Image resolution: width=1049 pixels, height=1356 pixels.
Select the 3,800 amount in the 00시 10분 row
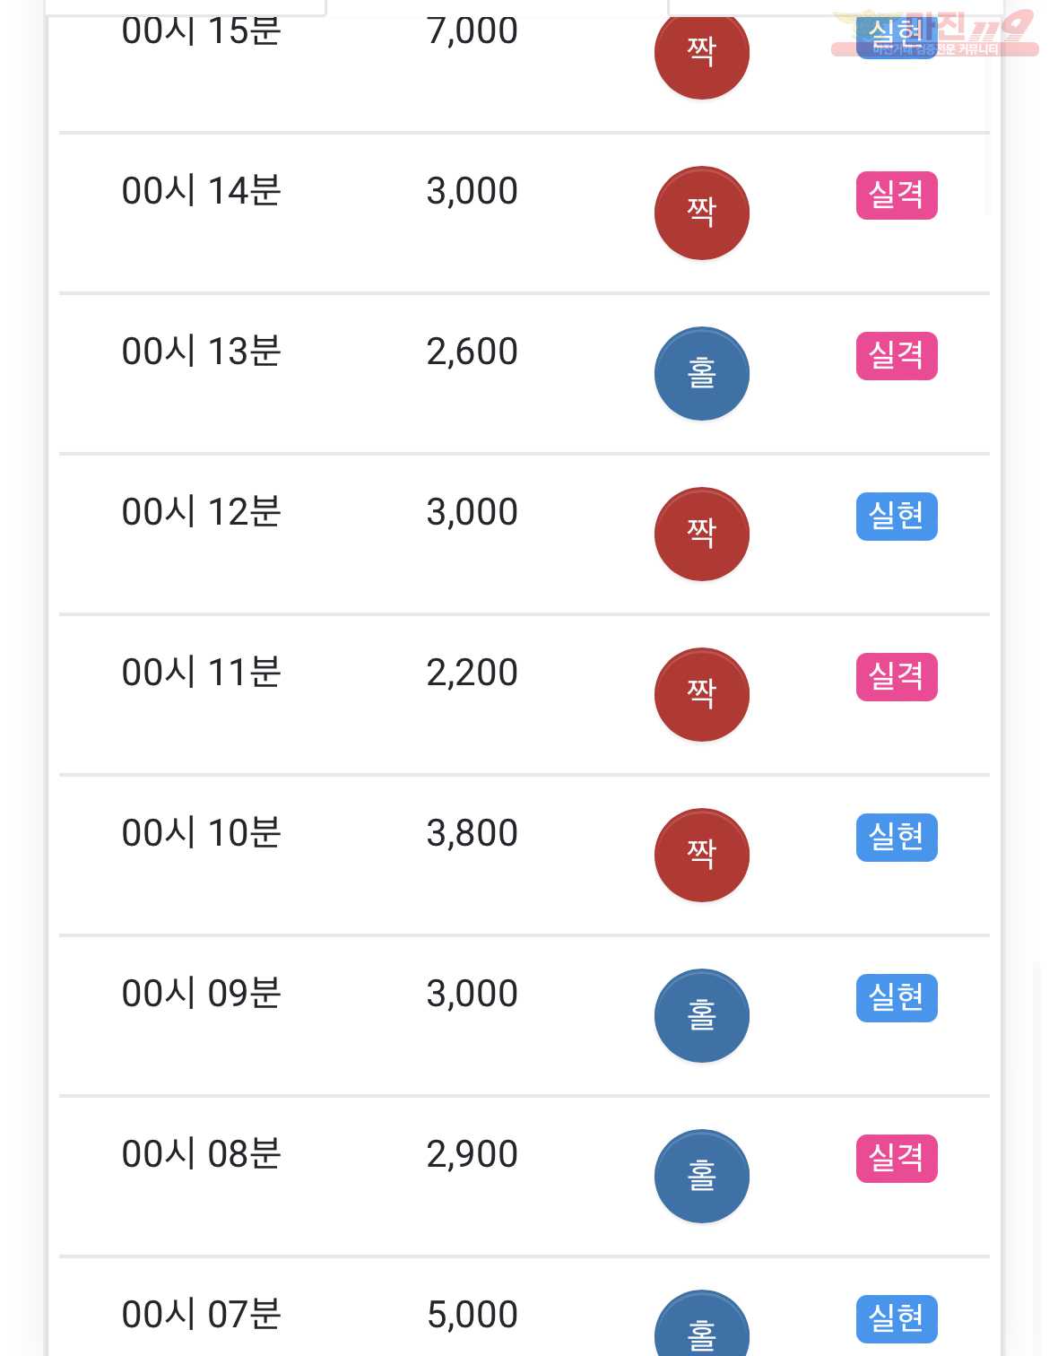[472, 833]
